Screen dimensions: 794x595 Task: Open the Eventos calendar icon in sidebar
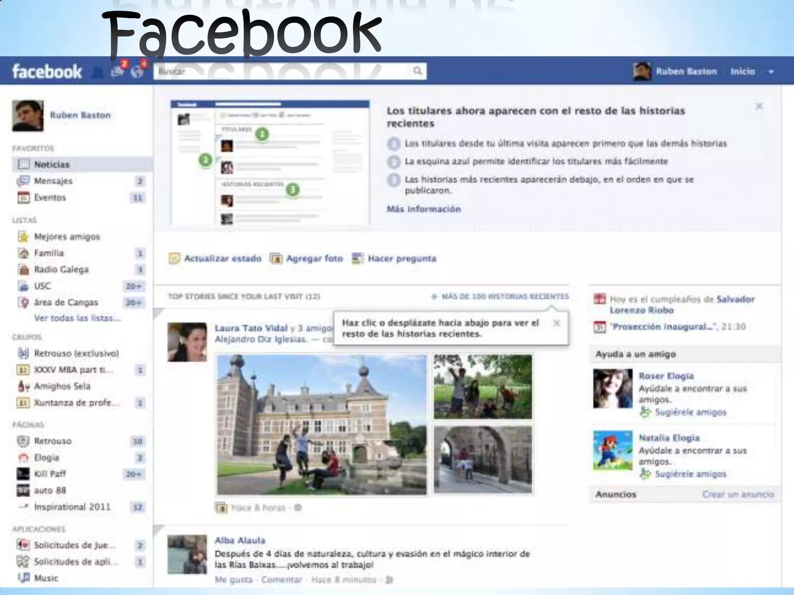(x=24, y=198)
